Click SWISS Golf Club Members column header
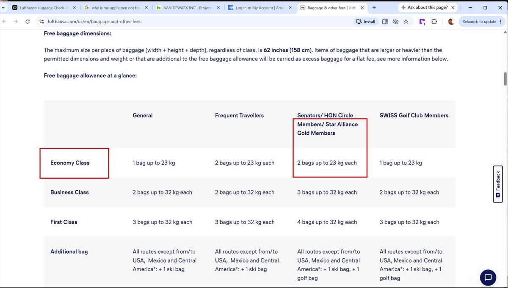Image resolution: width=508 pixels, height=288 pixels. pos(414,115)
